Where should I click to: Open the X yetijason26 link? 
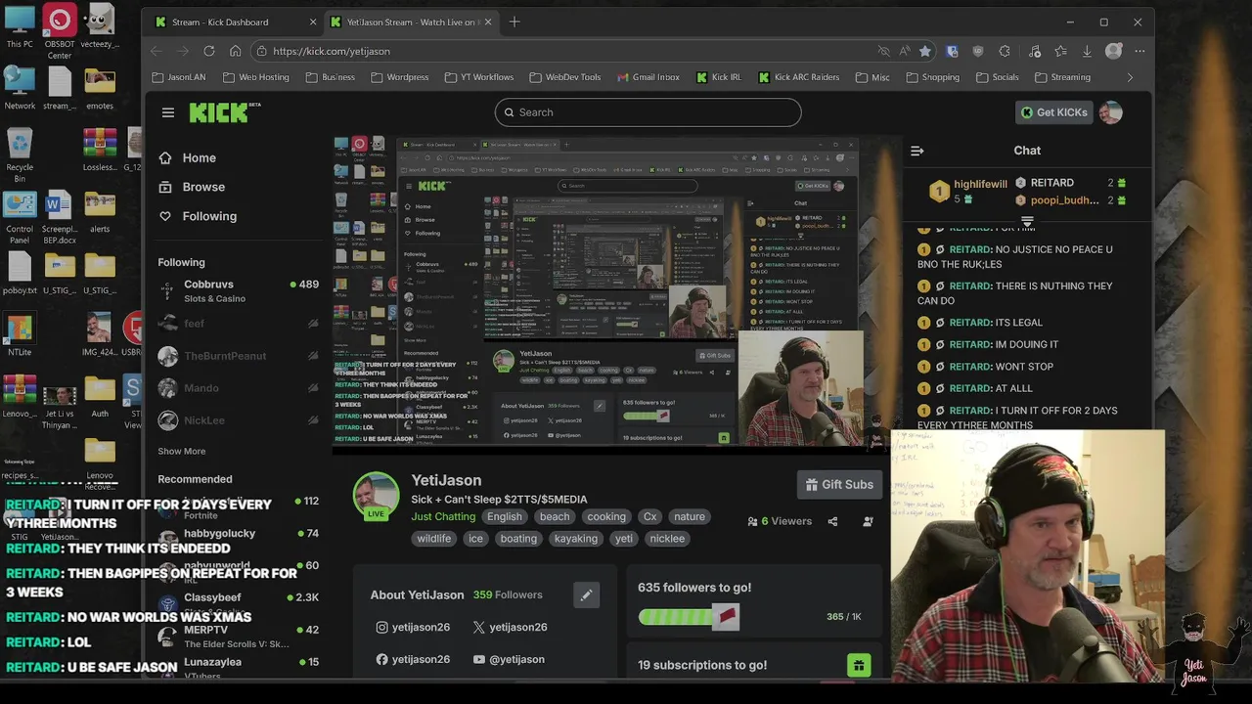click(x=510, y=627)
